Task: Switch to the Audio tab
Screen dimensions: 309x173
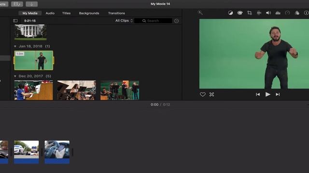Action: point(50,13)
